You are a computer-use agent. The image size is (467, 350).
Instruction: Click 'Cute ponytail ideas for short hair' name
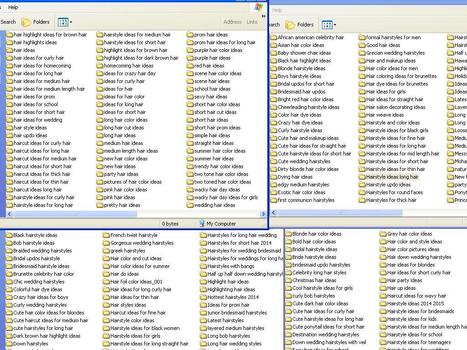coord(328,327)
